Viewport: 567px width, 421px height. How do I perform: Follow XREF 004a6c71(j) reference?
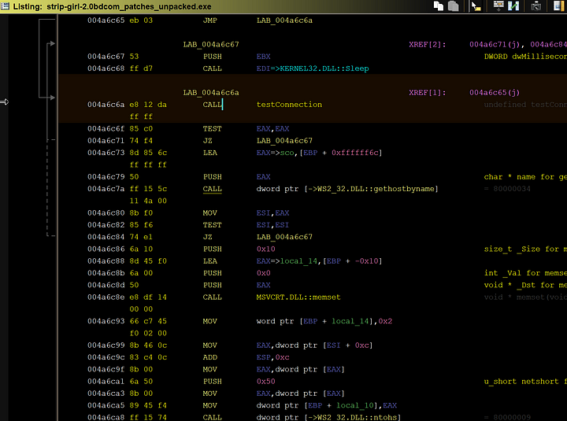coord(495,44)
